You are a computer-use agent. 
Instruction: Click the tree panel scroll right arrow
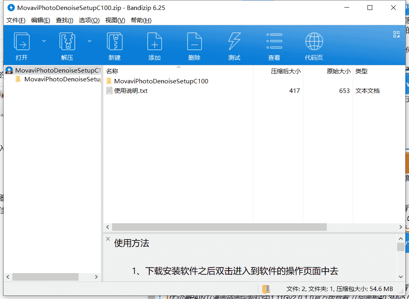[96, 277]
